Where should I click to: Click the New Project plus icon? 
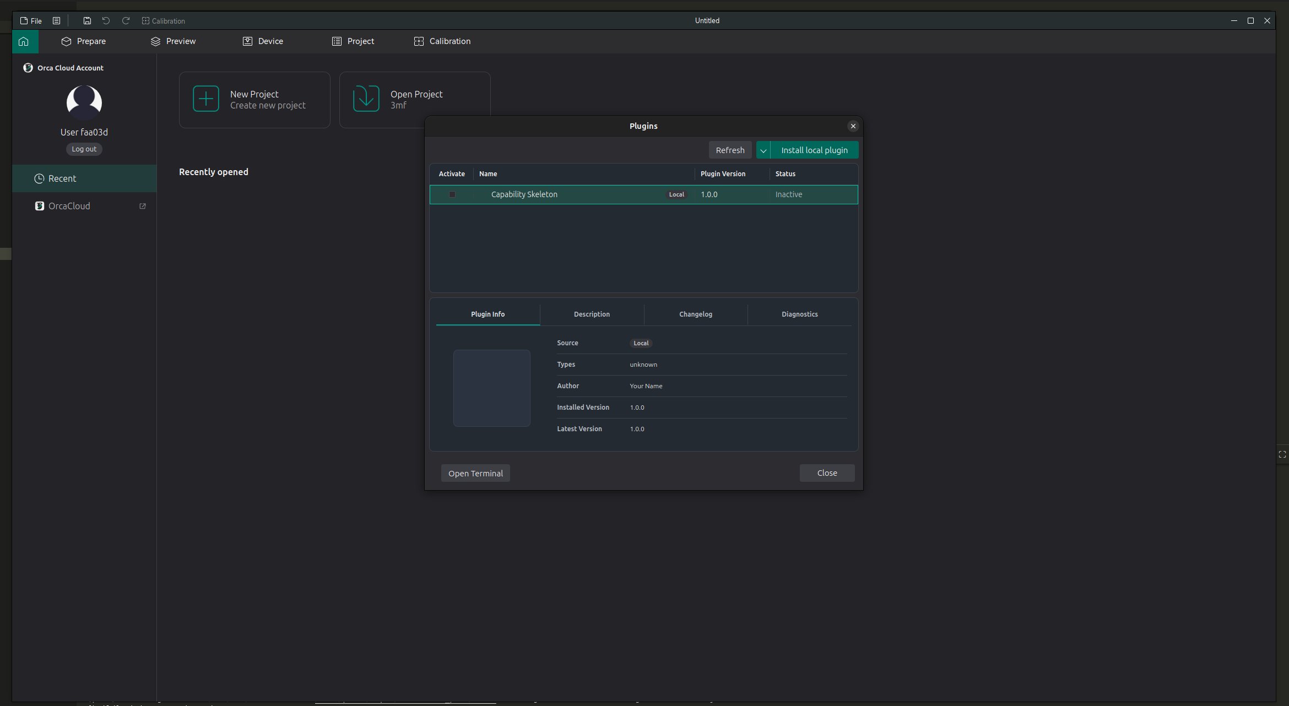point(206,99)
